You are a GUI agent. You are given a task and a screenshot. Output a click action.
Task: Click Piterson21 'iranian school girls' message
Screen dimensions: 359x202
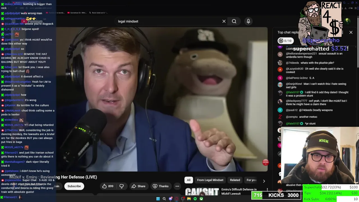[x=27, y=155]
